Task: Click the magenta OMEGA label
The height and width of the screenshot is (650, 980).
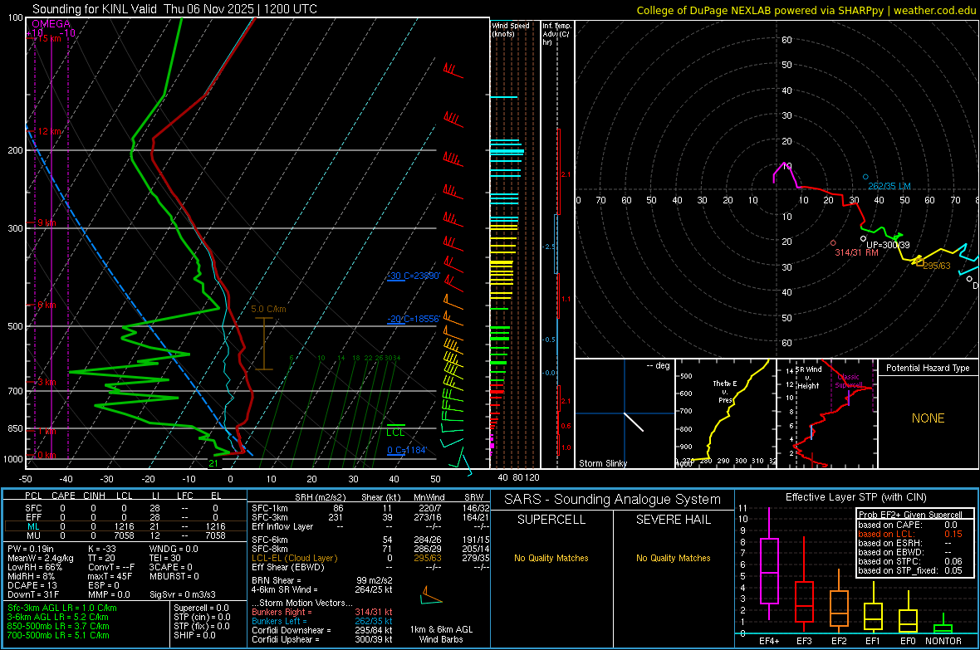Action: 51,24
